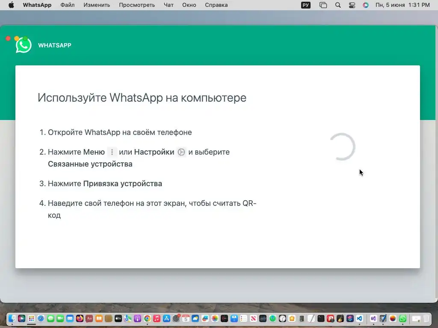Open Siri from the menu bar
Viewport: 438px width, 328px height.
[366, 5]
